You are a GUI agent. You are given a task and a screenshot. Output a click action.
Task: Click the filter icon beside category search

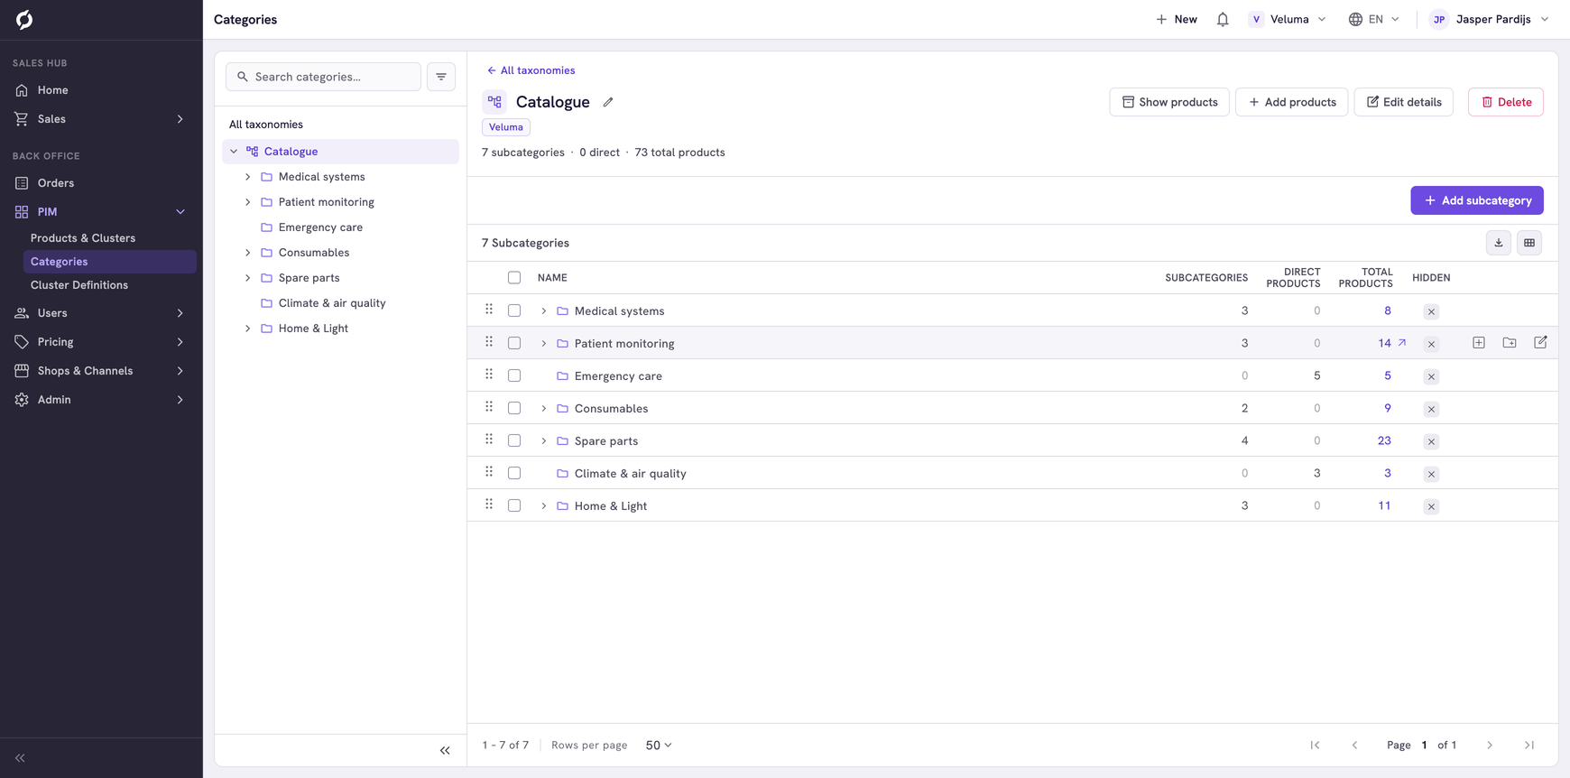(x=441, y=77)
